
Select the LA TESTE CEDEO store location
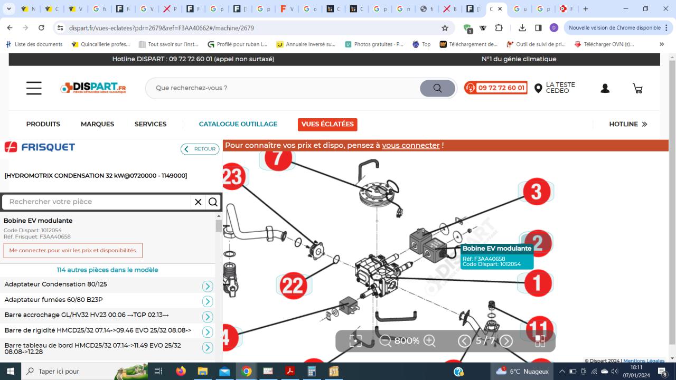(x=555, y=88)
